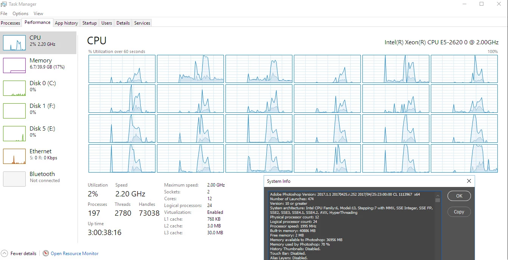This screenshot has height=260, width=508.
Task: Switch to the Processes tab
Action: pyautogui.click(x=11, y=23)
